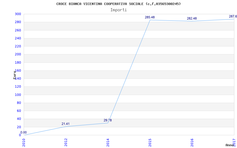Click the 260 y-axis tick label

18,30
